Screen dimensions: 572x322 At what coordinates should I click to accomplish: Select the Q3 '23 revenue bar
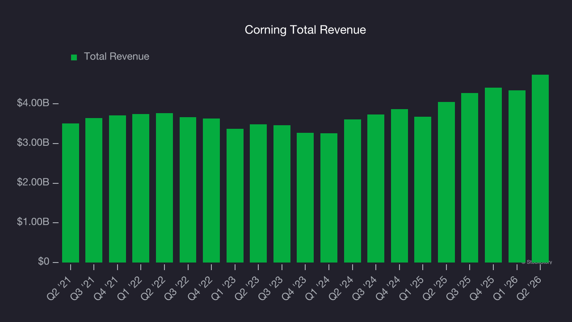click(282, 194)
